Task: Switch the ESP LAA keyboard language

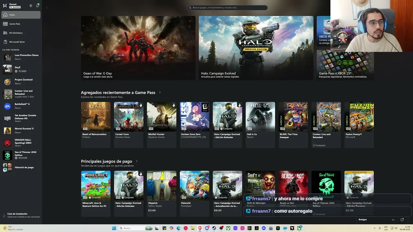Action: click(386, 228)
